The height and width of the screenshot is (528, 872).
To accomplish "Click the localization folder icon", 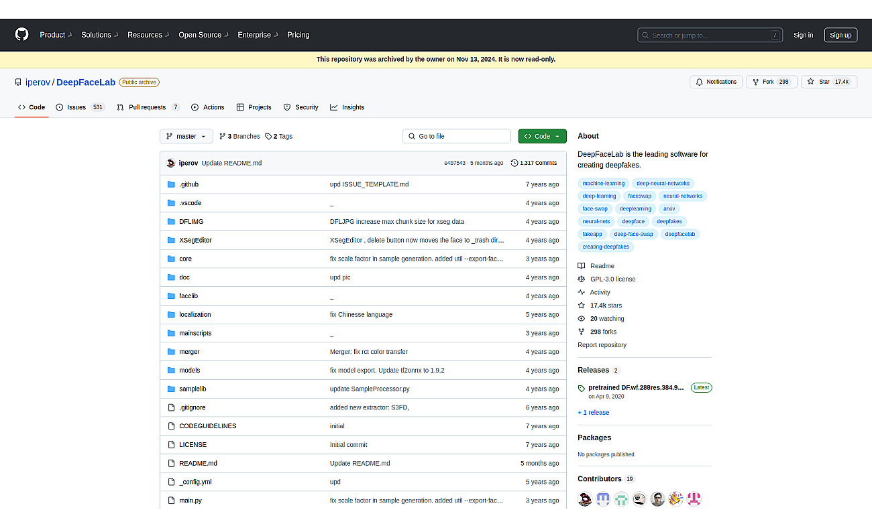I will pos(172,314).
